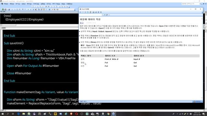This screenshot has width=207, height=116.
Task: Open KakaoTalk from the taskbar
Action: (x=55, y=114)
